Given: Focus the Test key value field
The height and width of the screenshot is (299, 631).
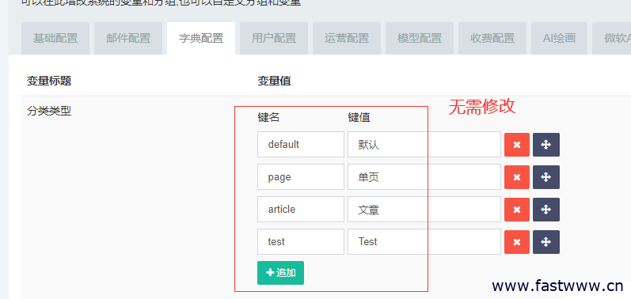Looking at the screenshot, I should tap(424, 241).
